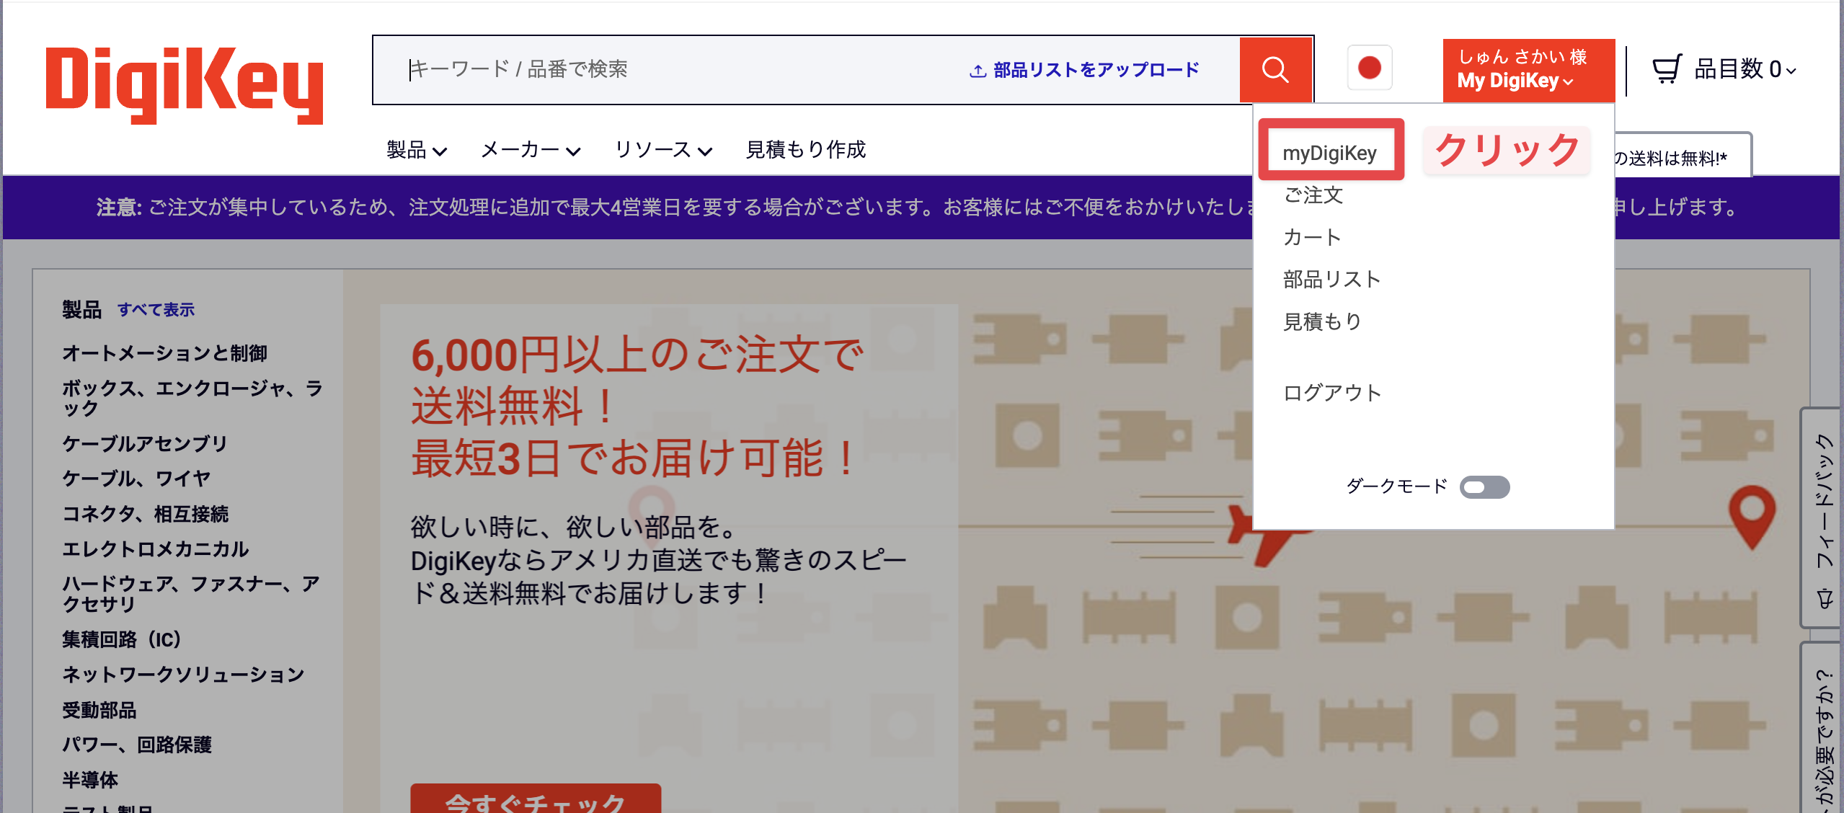
Task: Toggle the ダークモード switch
Action: click(x=1484, y=487)
